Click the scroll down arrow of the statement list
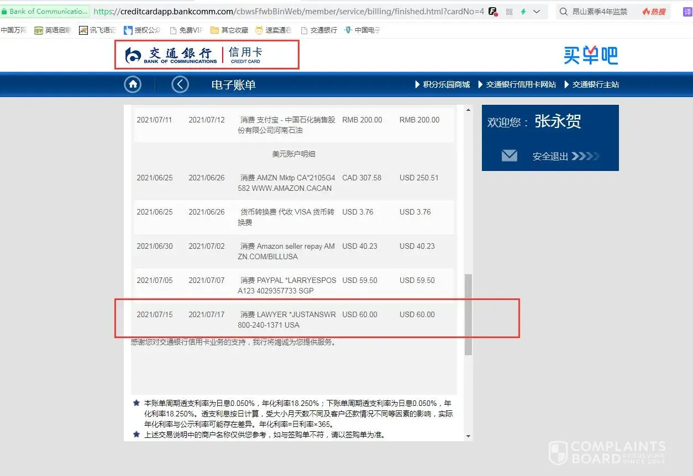The image size is (693, 476). click(469, 436)
